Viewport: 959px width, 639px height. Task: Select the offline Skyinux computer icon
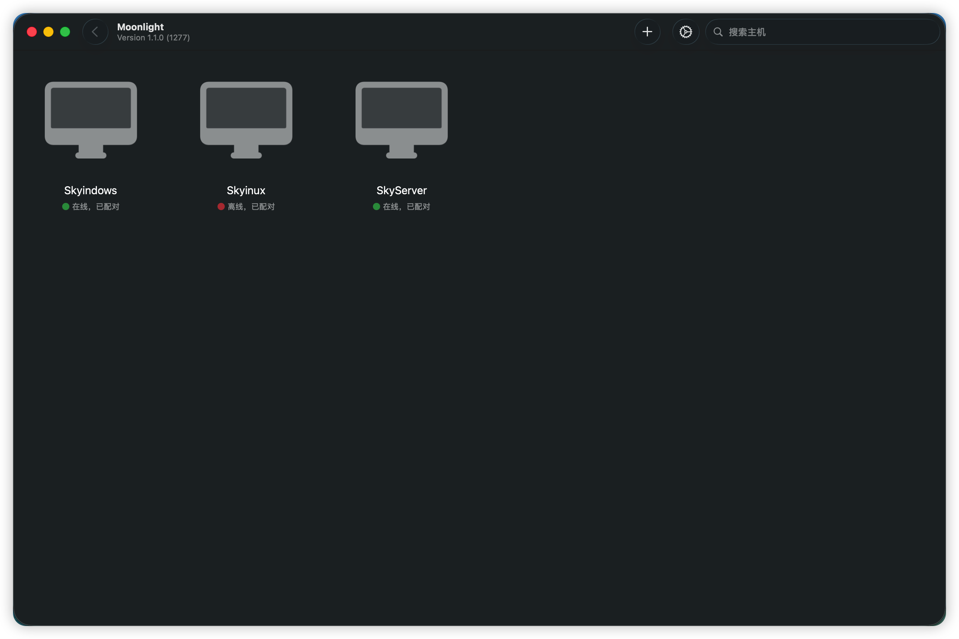click(x=246, y=120)
